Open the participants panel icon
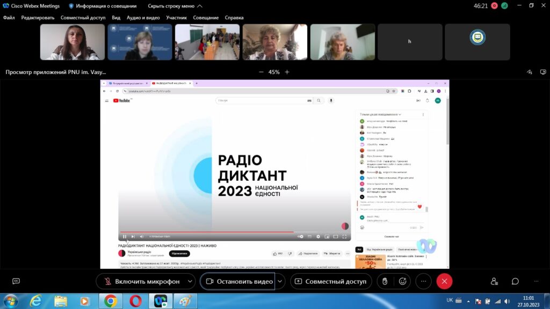Viewport: 550px width, 309px height. [494, 281]
